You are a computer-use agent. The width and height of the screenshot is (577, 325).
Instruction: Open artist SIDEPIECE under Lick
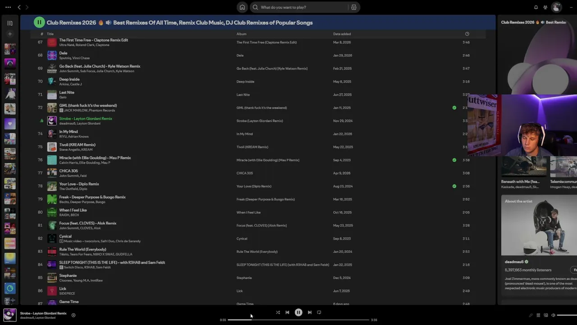67,294
